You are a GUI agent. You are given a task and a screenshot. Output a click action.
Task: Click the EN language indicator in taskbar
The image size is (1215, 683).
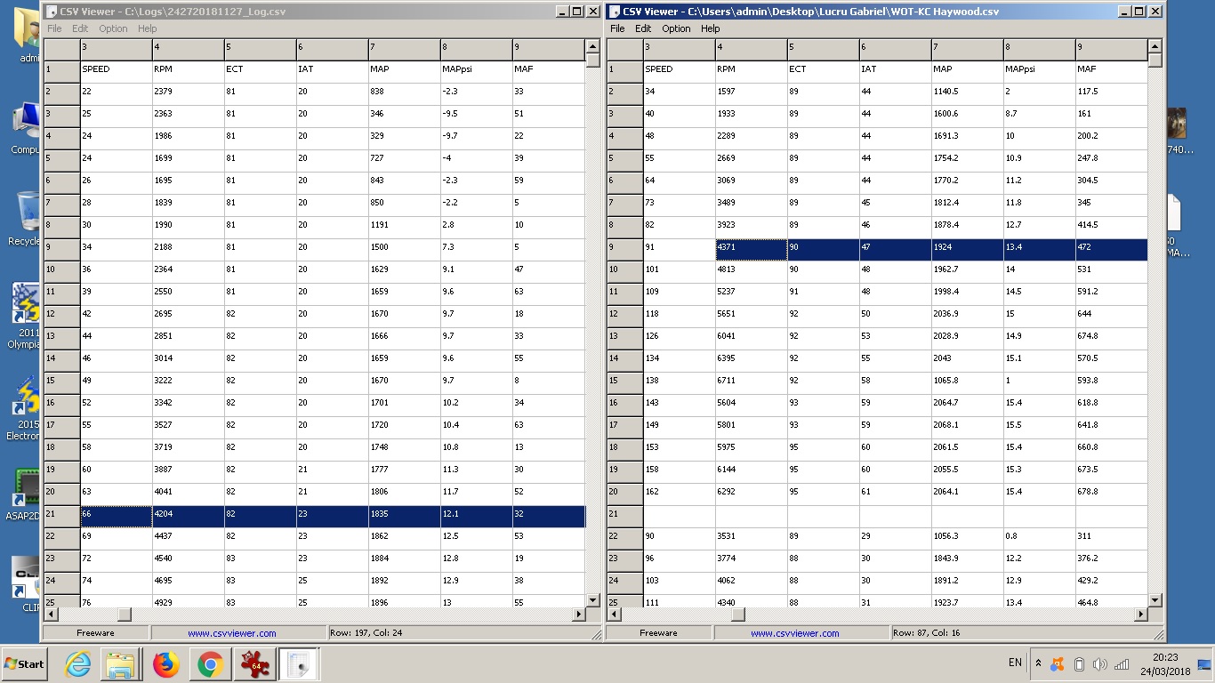tap(1015, 663)
